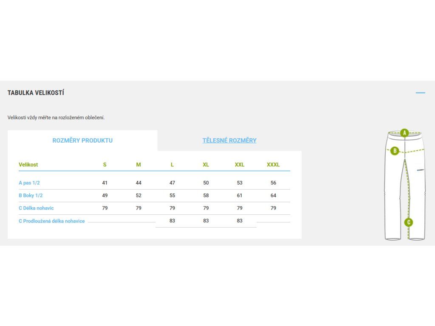The image size is (435, 326).
Task: Click extended leg length 83 for size L
Action: [x=172, y=221]
